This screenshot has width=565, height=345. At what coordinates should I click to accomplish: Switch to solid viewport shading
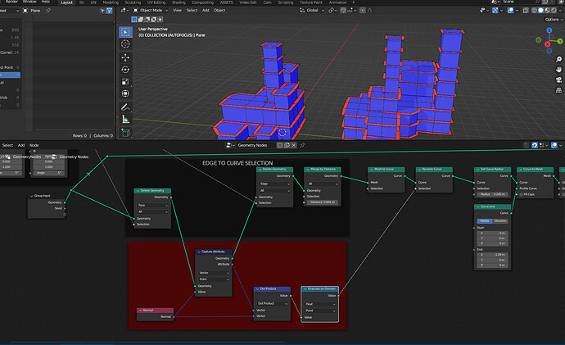point(540,11)
